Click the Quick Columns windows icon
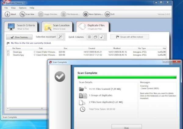 click(95, 37)
